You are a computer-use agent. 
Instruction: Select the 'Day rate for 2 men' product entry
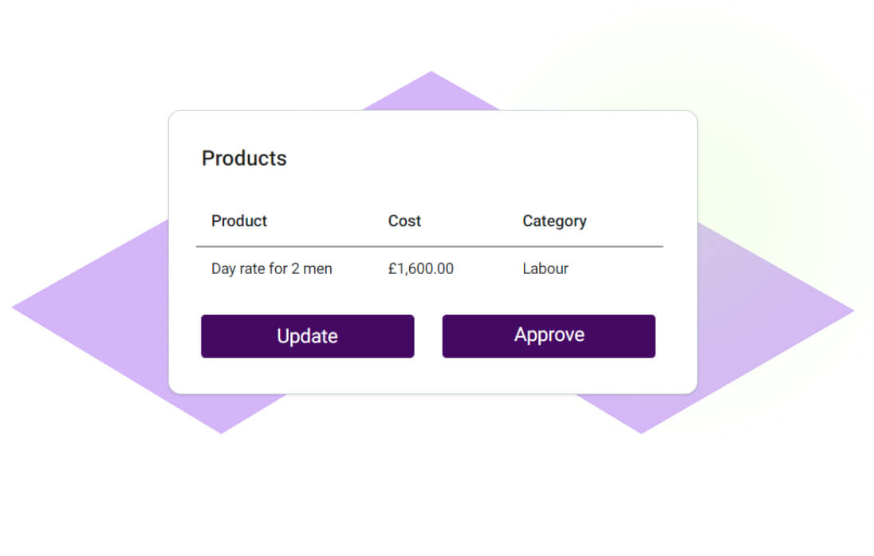[x=271, y=268]
